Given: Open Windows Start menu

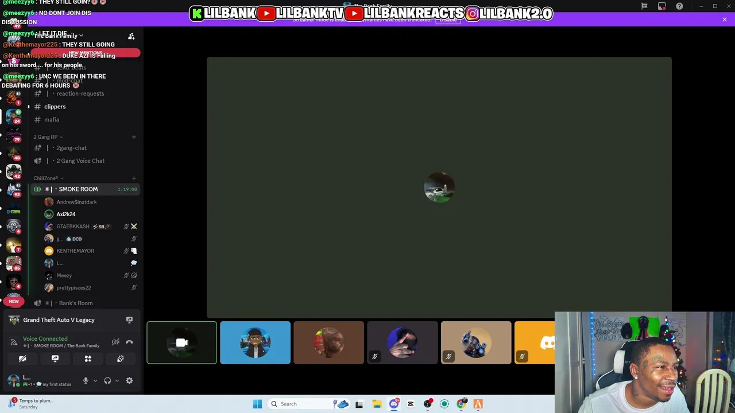Looking at the screenshot, I should 257,404.
